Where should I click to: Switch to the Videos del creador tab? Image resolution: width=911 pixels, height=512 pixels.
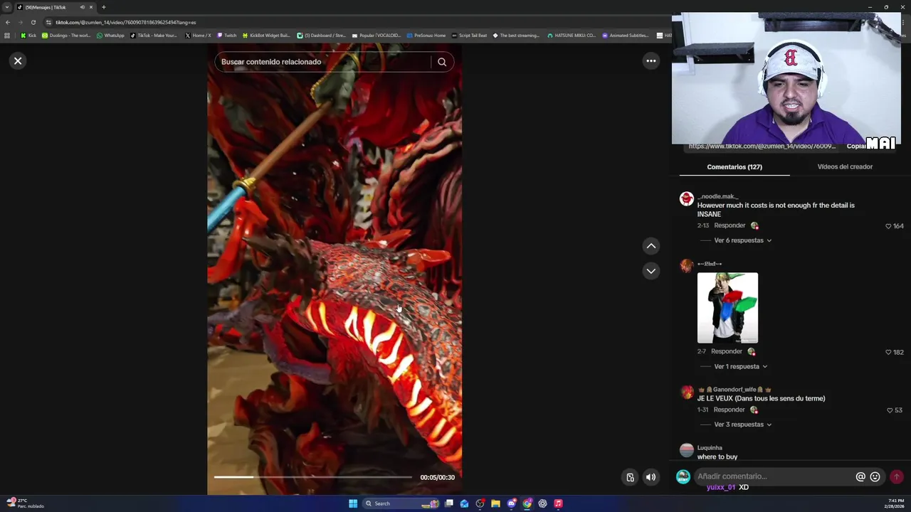845,167
